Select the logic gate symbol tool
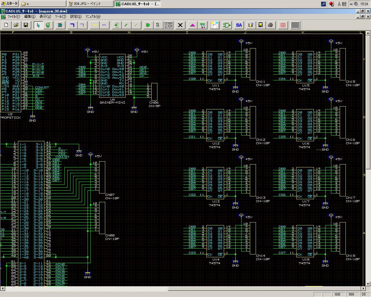 coord(227,25)
